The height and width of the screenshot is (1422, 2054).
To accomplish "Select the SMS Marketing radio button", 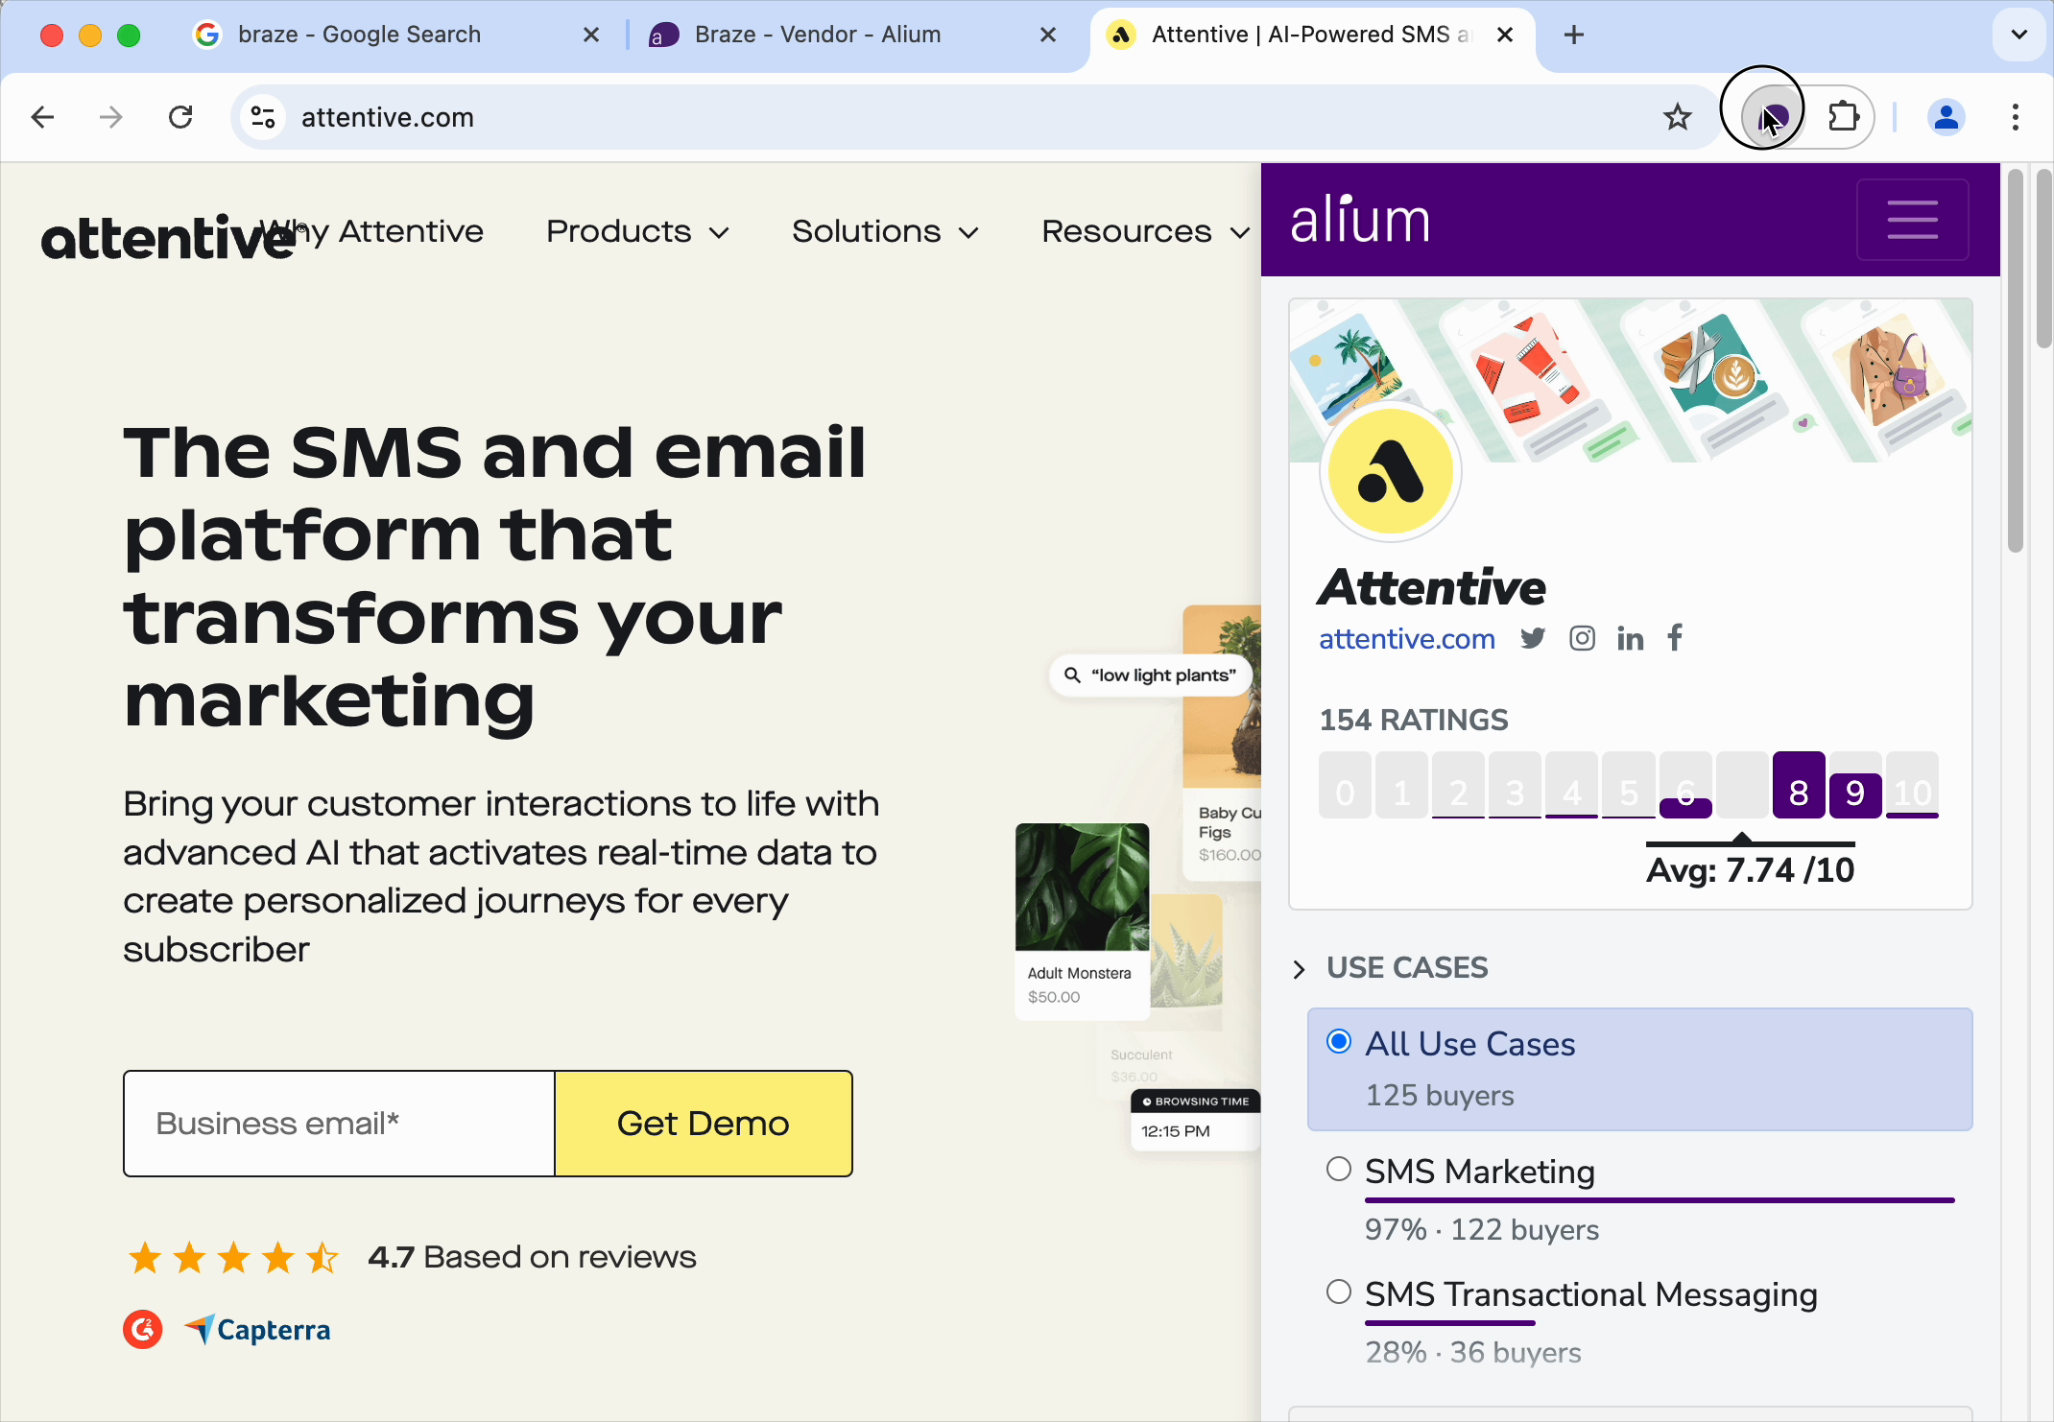I will (1339, 1169).
